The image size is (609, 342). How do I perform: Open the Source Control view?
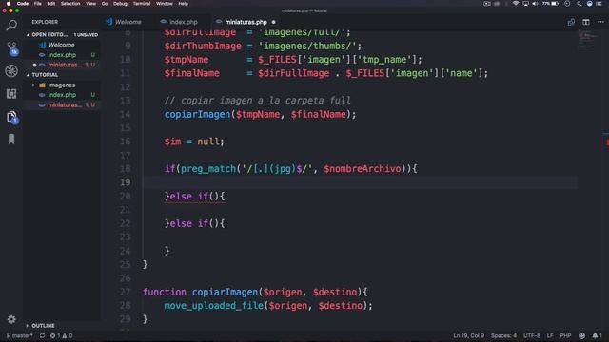click(x=11, y=48)
